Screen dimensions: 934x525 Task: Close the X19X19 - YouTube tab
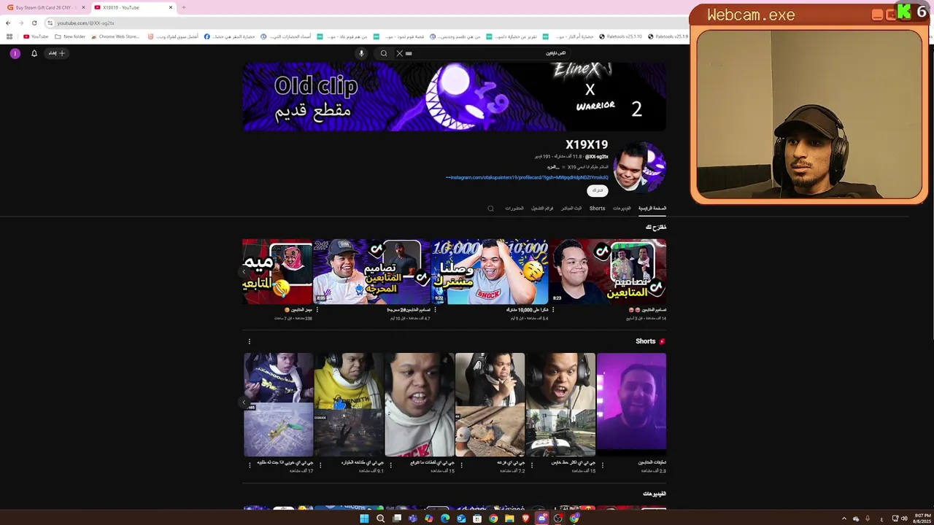[x=171, y=7]
